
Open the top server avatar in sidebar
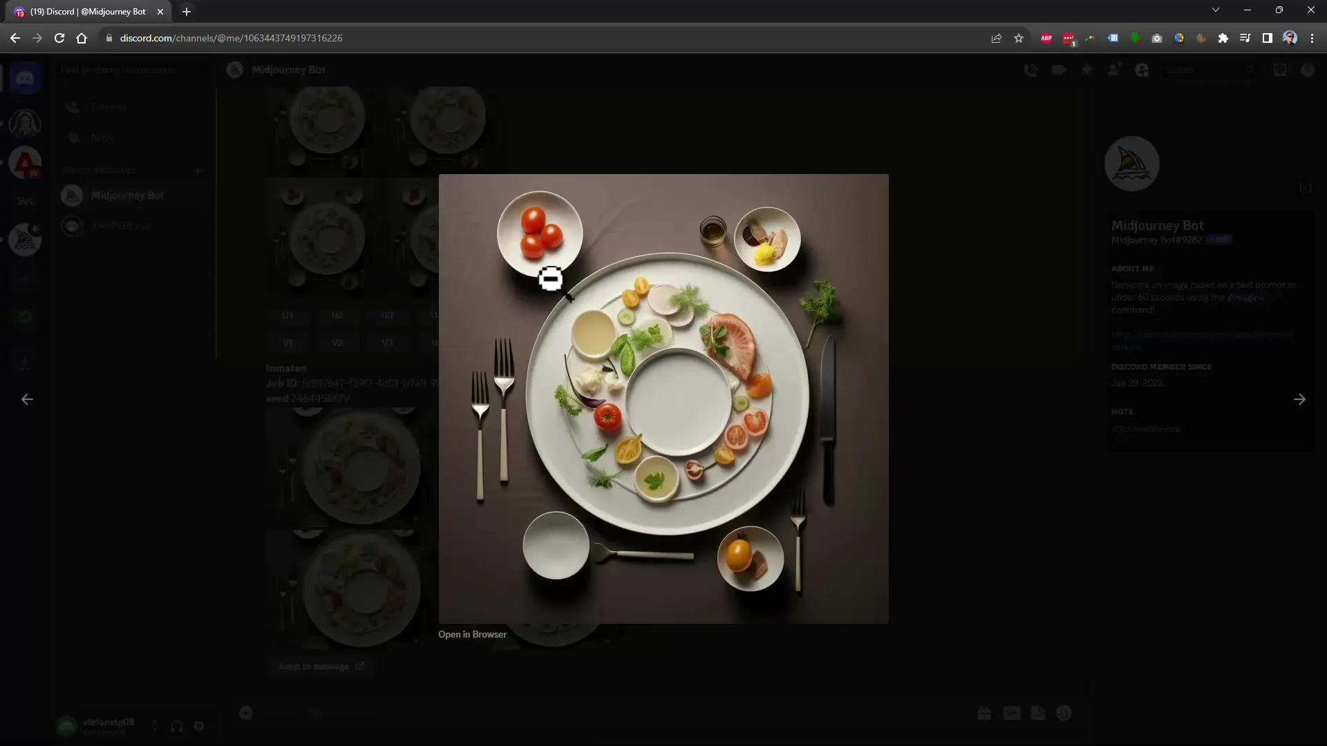coord(26,124)
